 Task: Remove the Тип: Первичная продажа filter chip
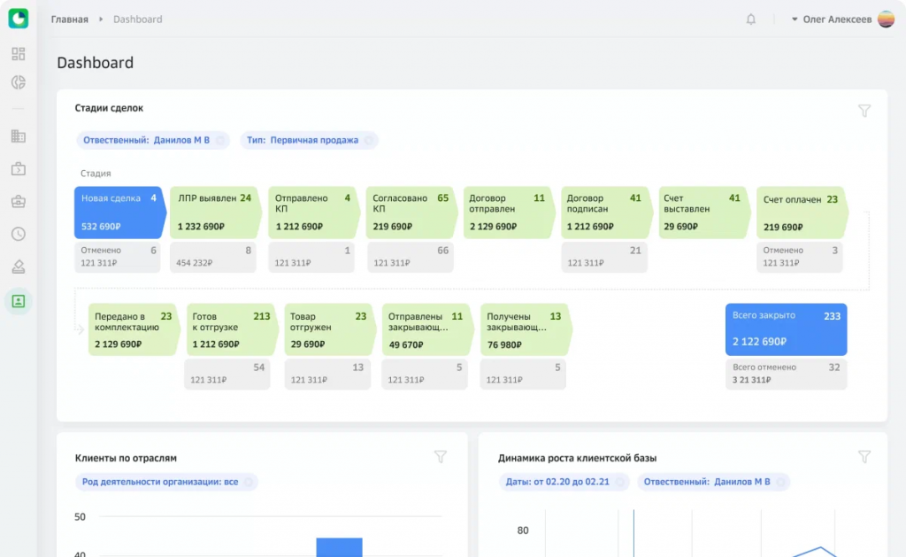tap(369, 140)
